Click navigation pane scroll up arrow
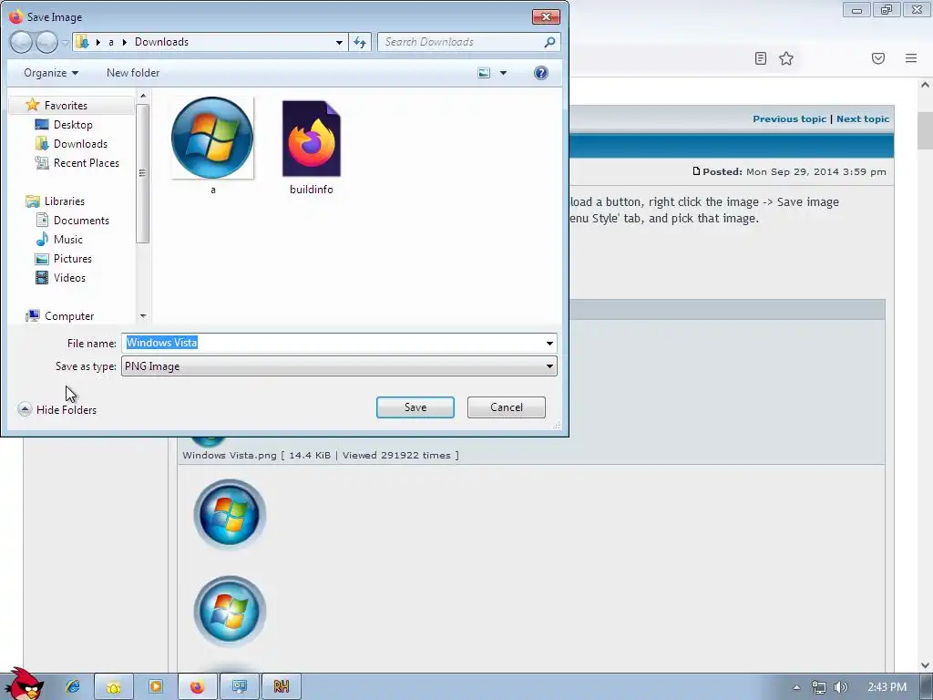 pos(143,96)
